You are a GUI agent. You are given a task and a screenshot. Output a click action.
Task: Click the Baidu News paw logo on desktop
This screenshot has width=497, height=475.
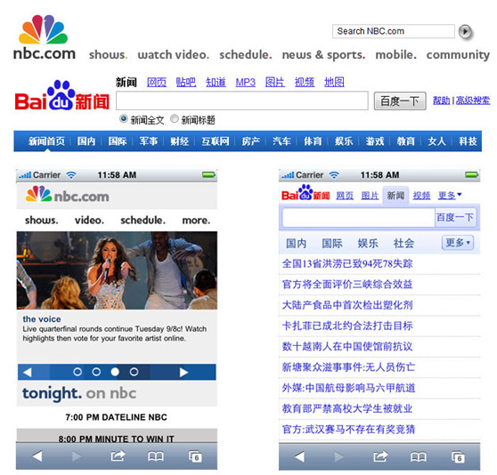tap(61, 95)
